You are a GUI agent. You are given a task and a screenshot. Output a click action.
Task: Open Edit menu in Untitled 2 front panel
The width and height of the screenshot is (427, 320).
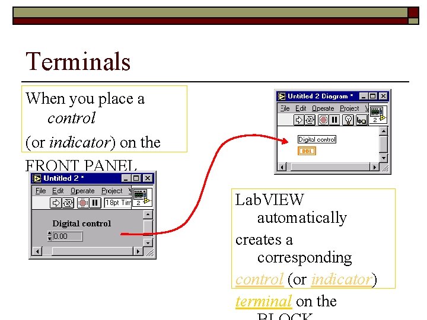[58, 191]
